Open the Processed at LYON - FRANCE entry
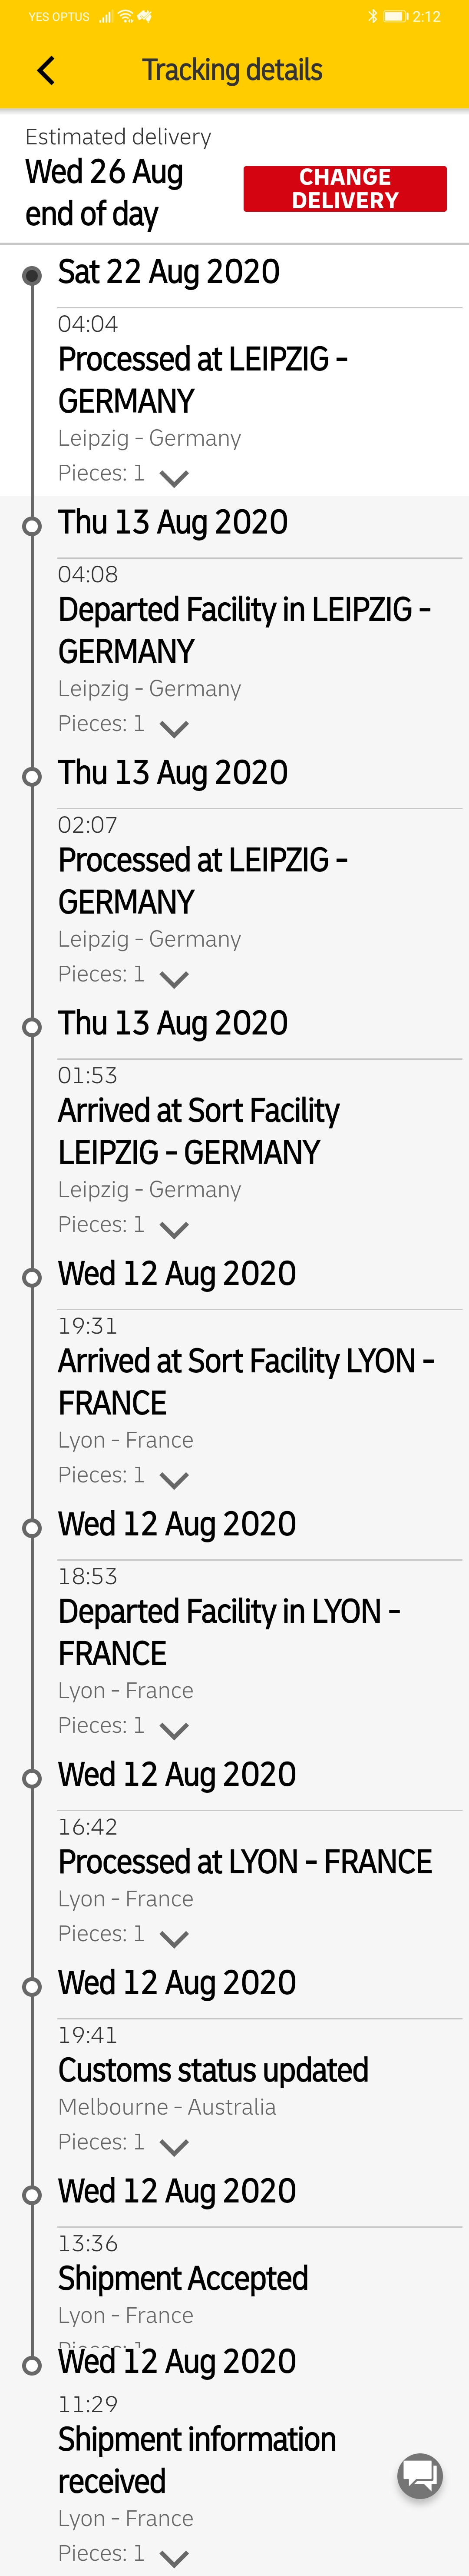Viewport: 469px width, 2576px height. (244, 1862)
